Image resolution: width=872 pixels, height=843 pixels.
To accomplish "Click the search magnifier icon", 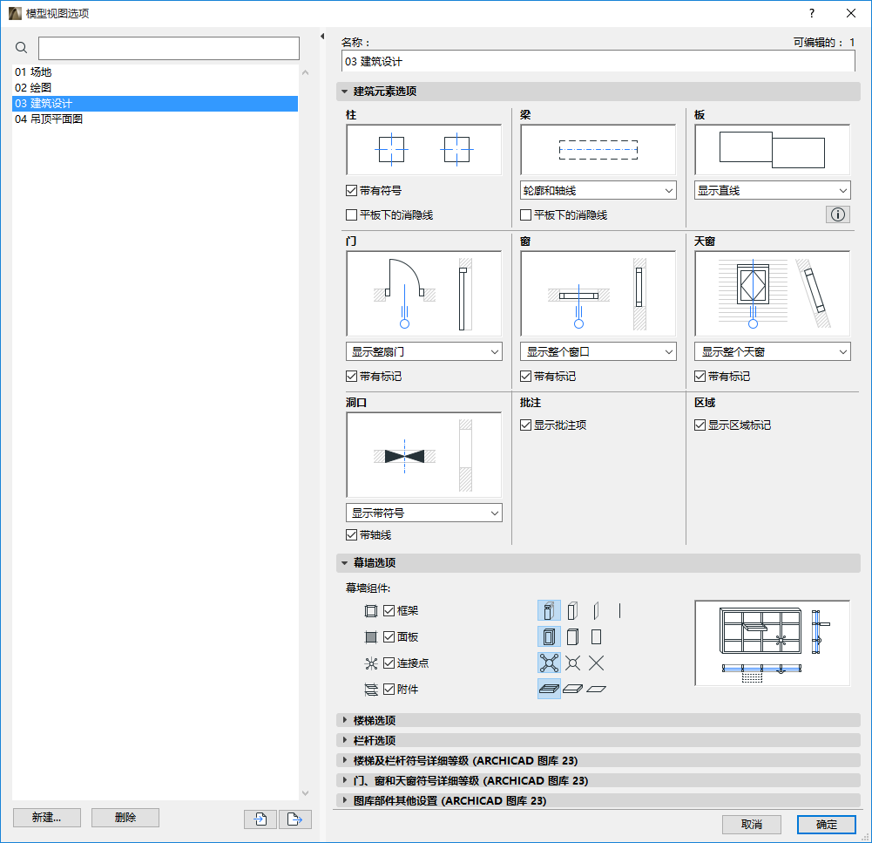I will pyautogui.click(x=21, y=48).
